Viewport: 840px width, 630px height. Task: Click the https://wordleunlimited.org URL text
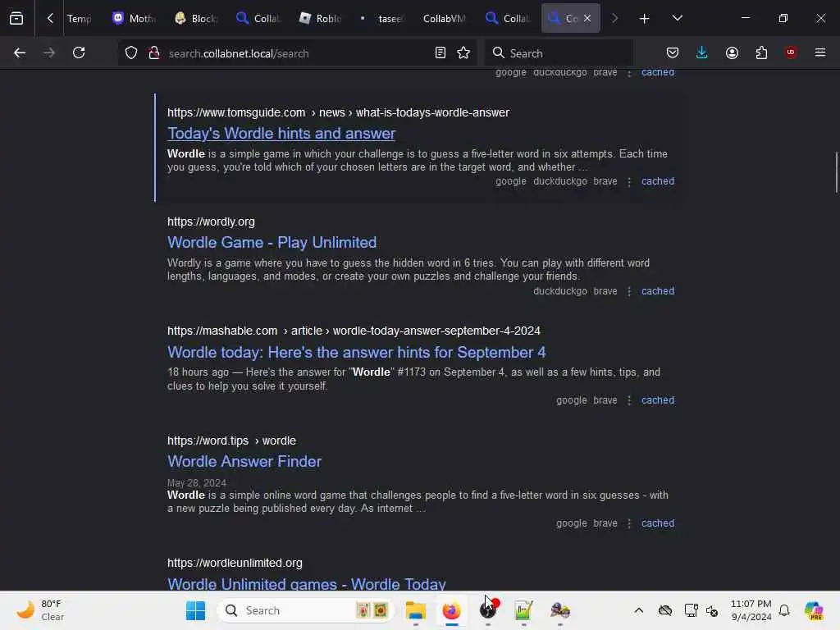click(235, 563)
